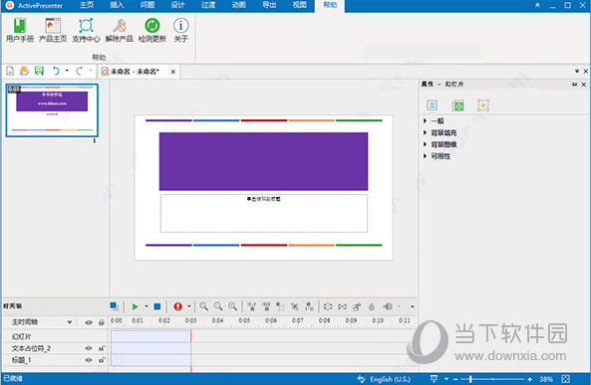The height and width of the screenshot is (385, 591).
Task: Stop timeline playback with the blue square
Action: [157, 306]
